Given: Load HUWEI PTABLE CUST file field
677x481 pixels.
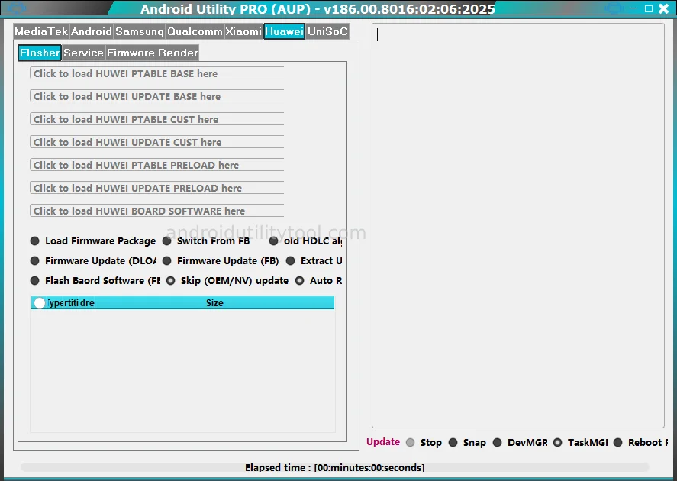Looking at the screenshot, I should [x=156, y=119].
